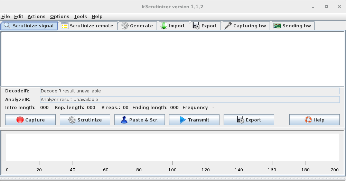Click the Rep. length value 000
The height and width of the screenshot is (181, 346).
[91, 108]
